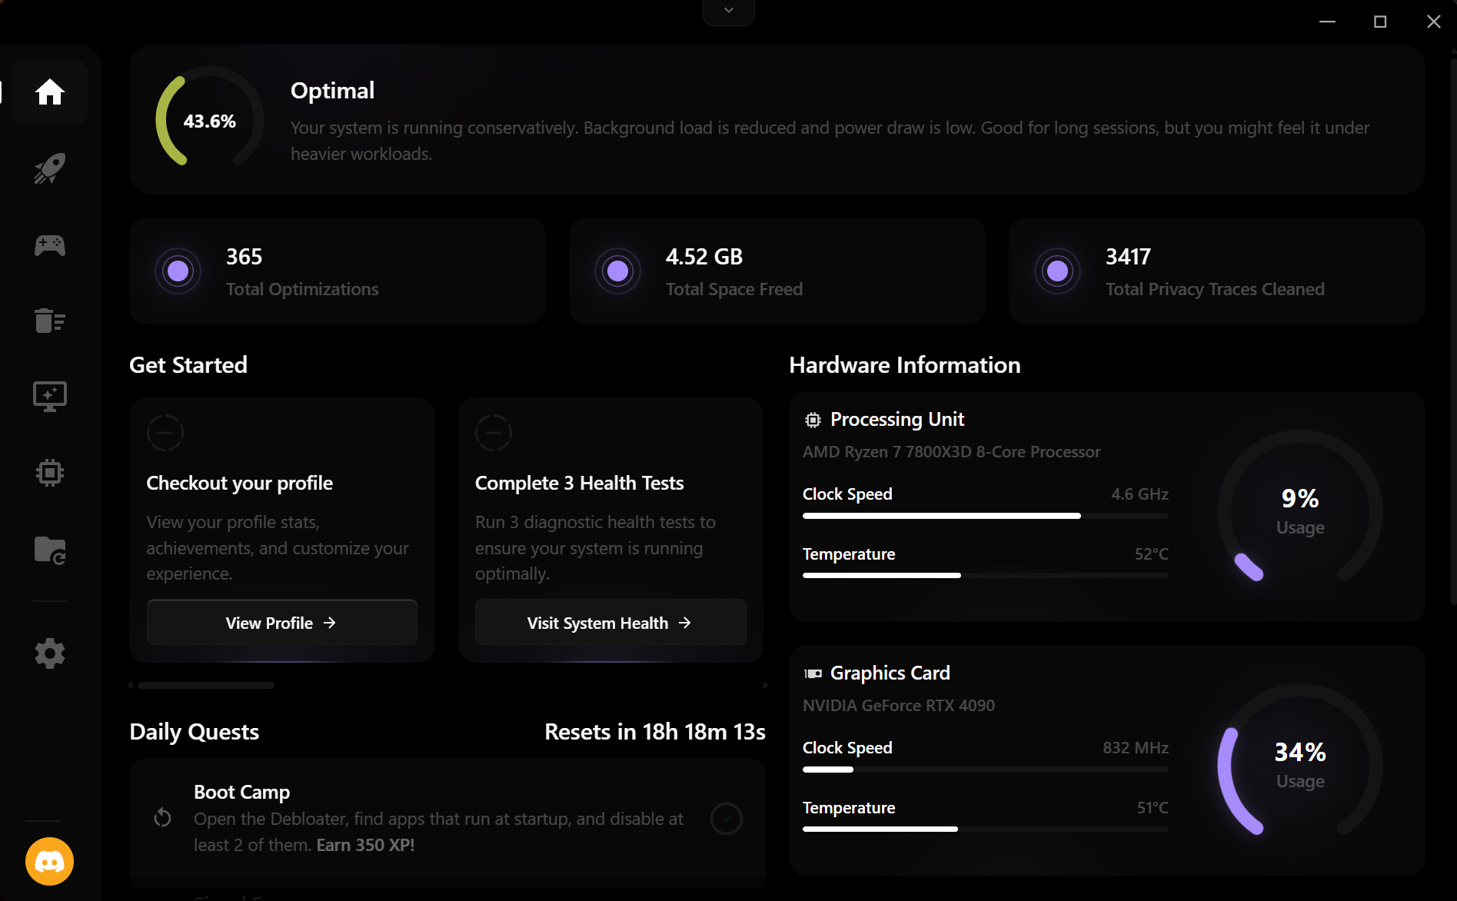Open the gamepad Game Mode section
Image resolution: width=1457 pixels, height=901 pixels.
pyautogui.click(x=50, y=245)
